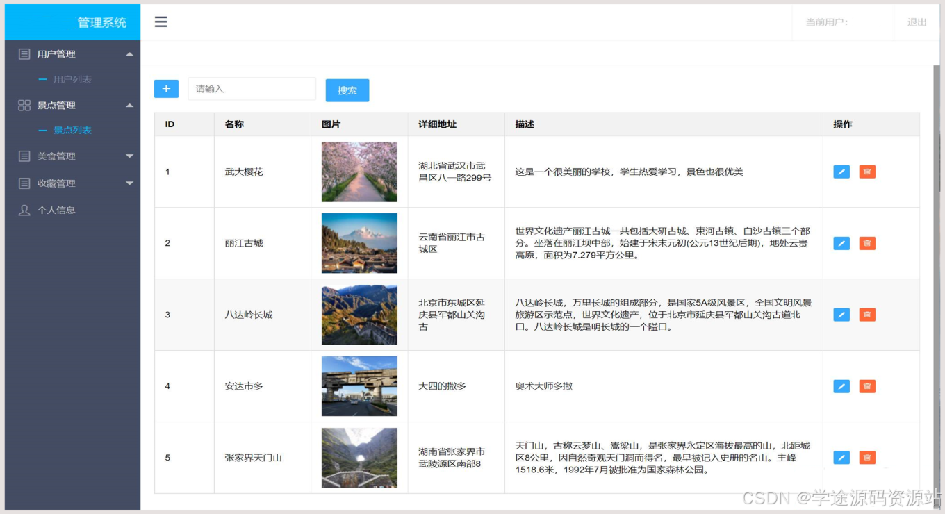The height and width of the screenshot is (514, 945).
Task: Delete the 丽江古城 row with trash icon
Action: point(867,243)
